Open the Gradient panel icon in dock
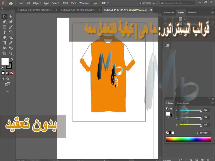The width and height of the screenshot is (215, 161). click(x=167, y=45)
